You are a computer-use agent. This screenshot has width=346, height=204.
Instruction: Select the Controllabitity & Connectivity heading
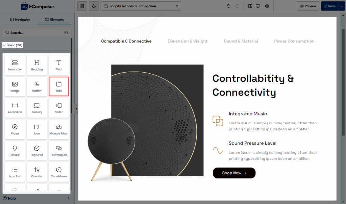pyautogui.click(x=253, y=85)
